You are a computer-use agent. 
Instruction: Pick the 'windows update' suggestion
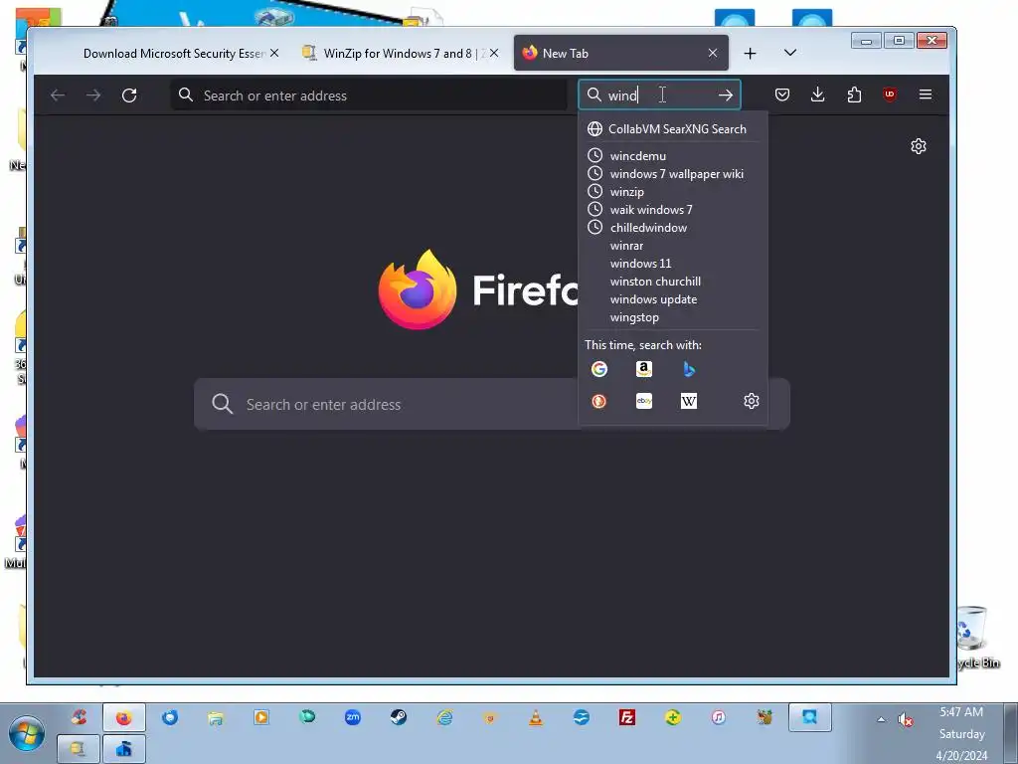pos(673,299)
